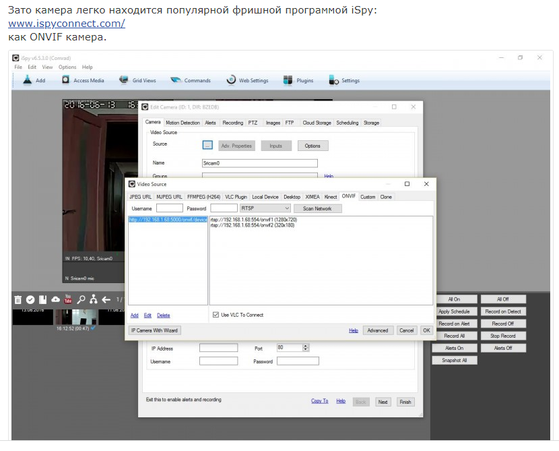Screen dimensions: 559x451
Task: Click the trash icon on the camera panel
Action: pos(18,299)
